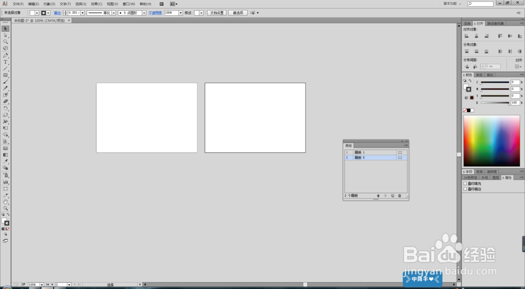Open the fill color dropdown in control bar
The width and height of the screenshot is (525, 289).
click(x=37, y=13)
